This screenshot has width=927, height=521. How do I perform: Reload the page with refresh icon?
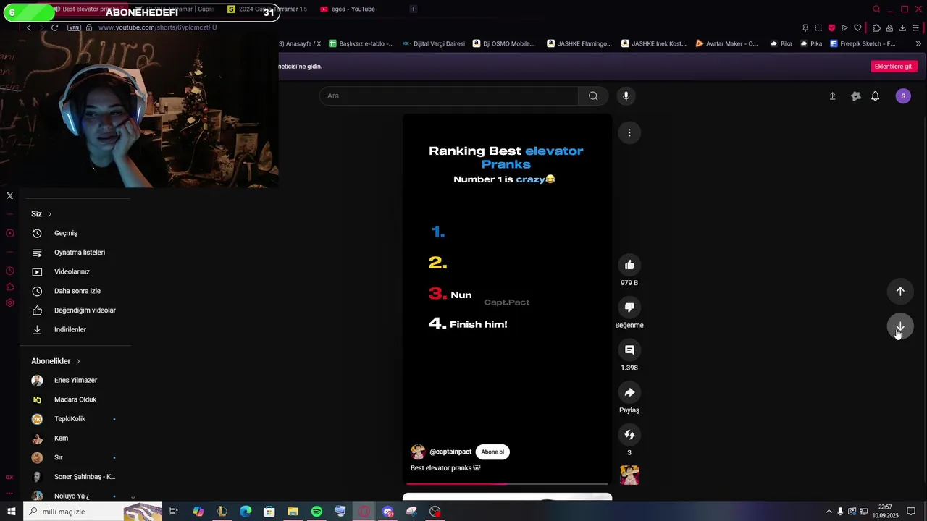click(x=54, y=27)
